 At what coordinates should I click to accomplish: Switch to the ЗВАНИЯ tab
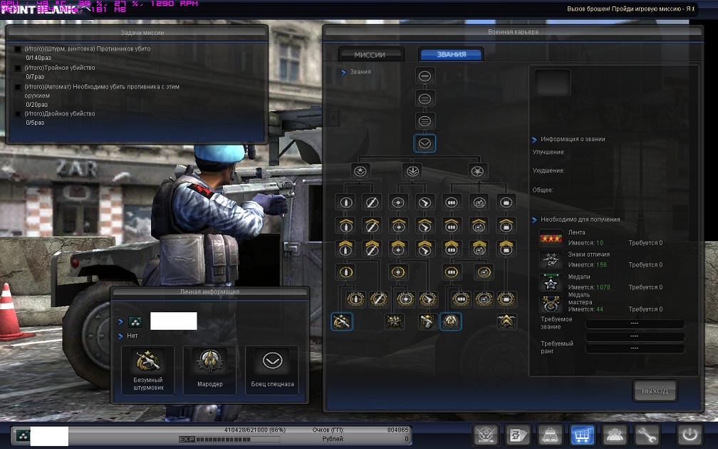tap(451, 55)
